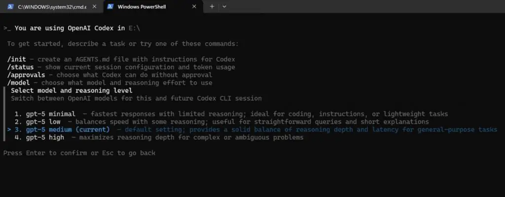Image resolution: width=505 pixels, height=197 pixels.
Task: Click the PowerShell icon on the cmd.exe tab
Action: coord(9,7)
